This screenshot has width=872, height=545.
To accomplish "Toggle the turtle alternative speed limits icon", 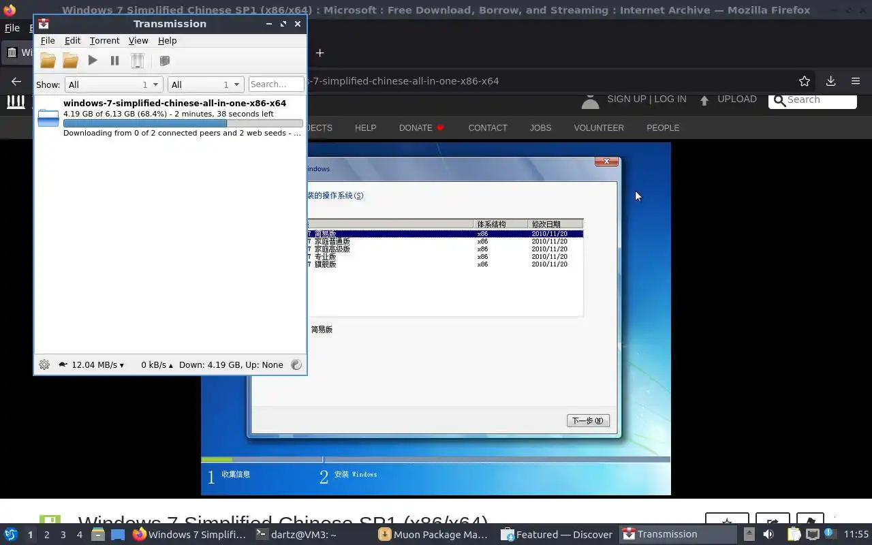I will (x=63, y=364).
